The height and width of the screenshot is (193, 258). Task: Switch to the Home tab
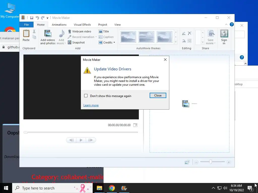[41, 25]
